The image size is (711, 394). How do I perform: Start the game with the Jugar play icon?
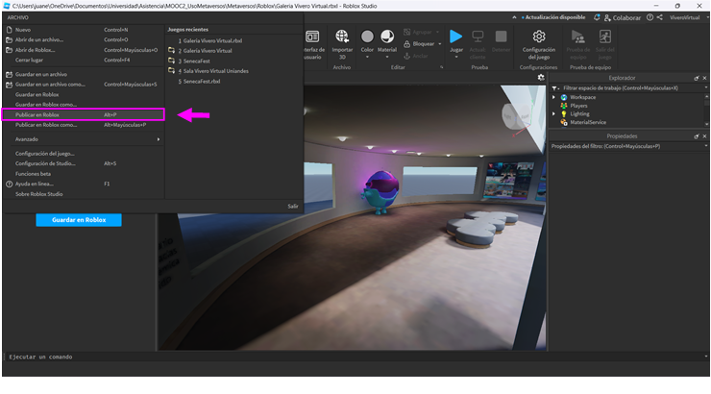point(455,37)
